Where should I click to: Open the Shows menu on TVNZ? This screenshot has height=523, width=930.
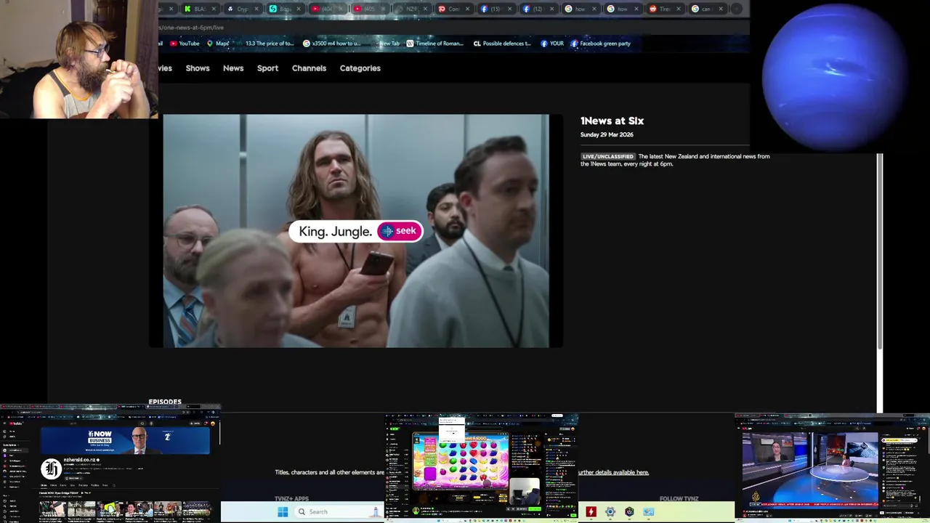(198, 68)
